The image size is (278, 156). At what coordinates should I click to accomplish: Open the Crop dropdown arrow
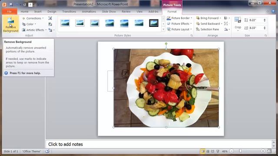pyautogui.click(x=238, y=31)
